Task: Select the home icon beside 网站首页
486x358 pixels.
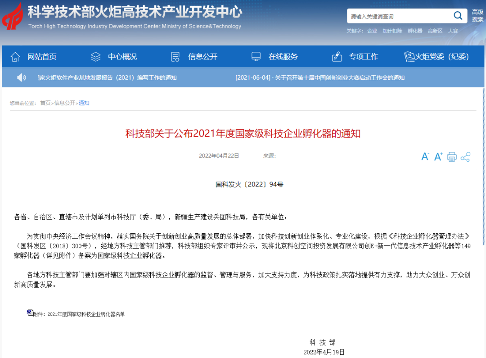Action: click(15, 56)
